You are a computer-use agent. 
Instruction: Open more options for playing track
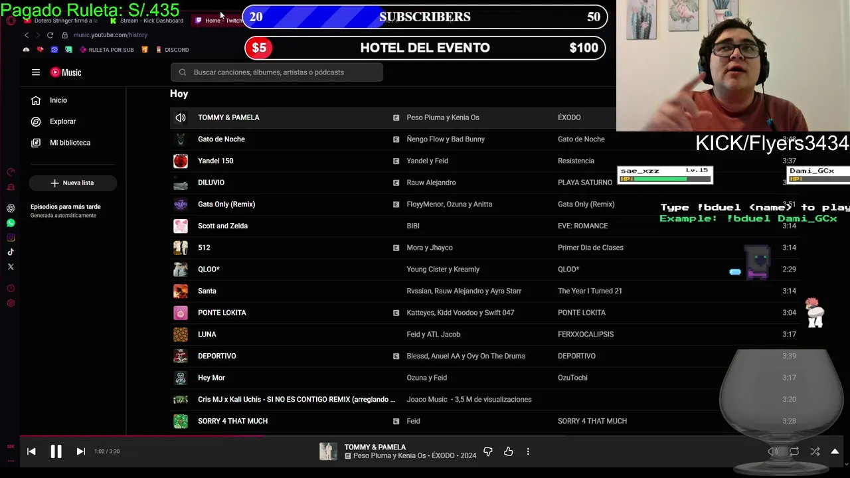(528, 451)
